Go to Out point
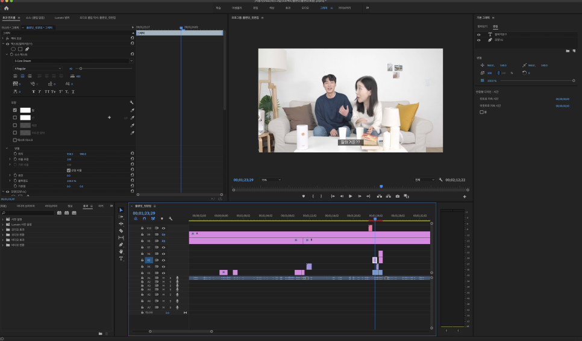This screenshot has width=582, height=341. point(368,196)
